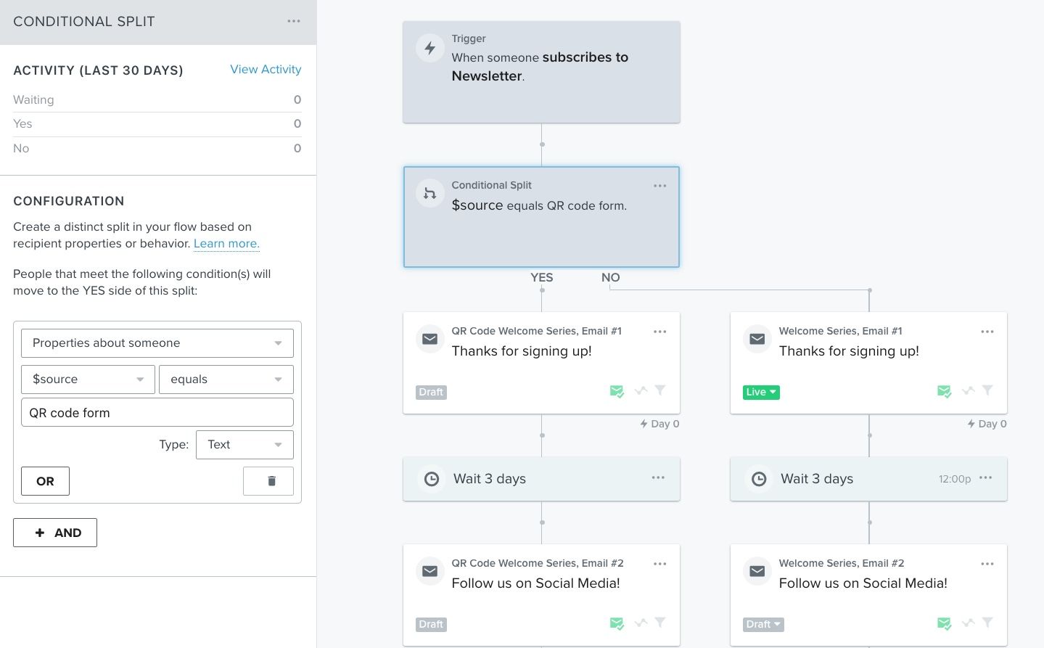Click the envelope icon on QR Code Welcome Series Email #2
Viewport: 1044px width, 648px height.
[430, 571]
